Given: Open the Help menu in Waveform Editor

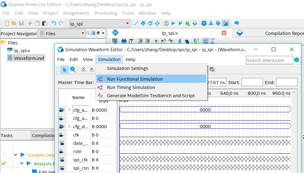Looking at the screenshot, I should point(130,60).
